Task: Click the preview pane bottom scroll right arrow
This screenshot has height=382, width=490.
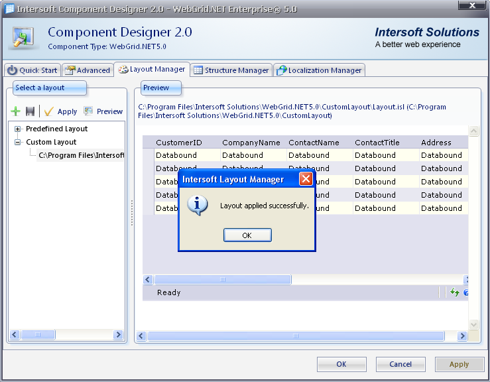Action: 462,336
